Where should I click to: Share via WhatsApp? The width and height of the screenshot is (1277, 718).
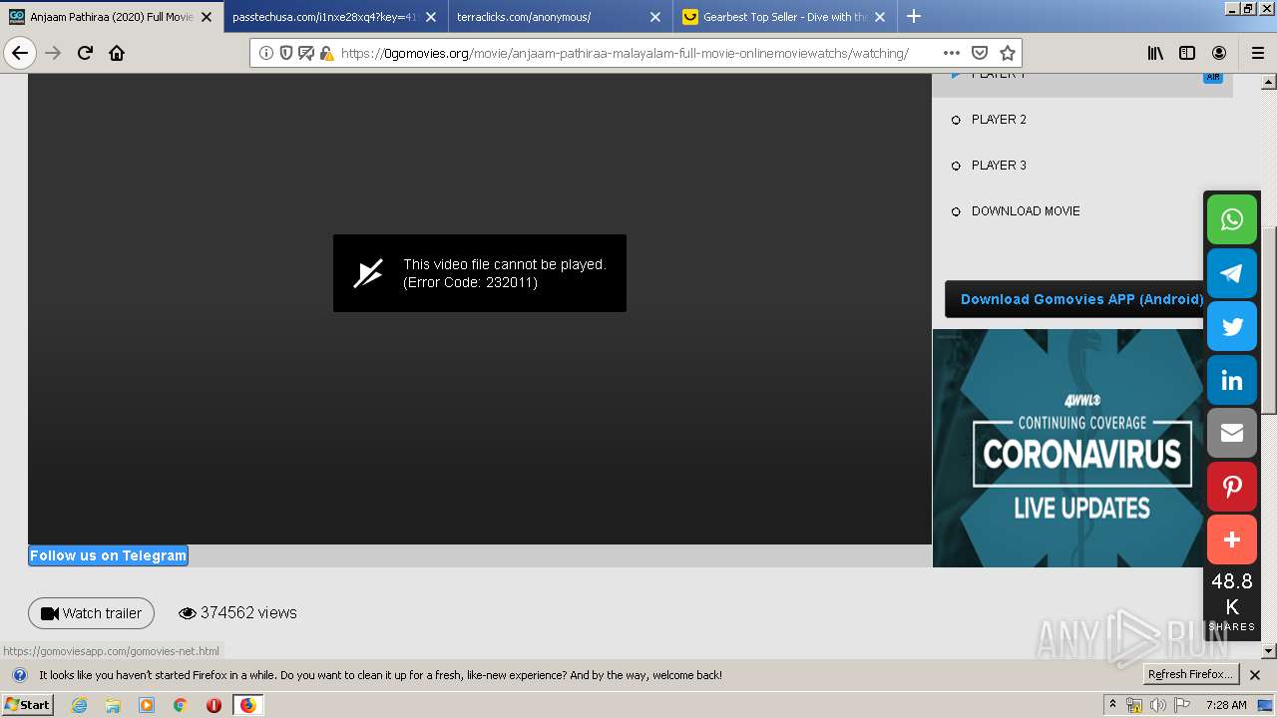point(1232,219)
